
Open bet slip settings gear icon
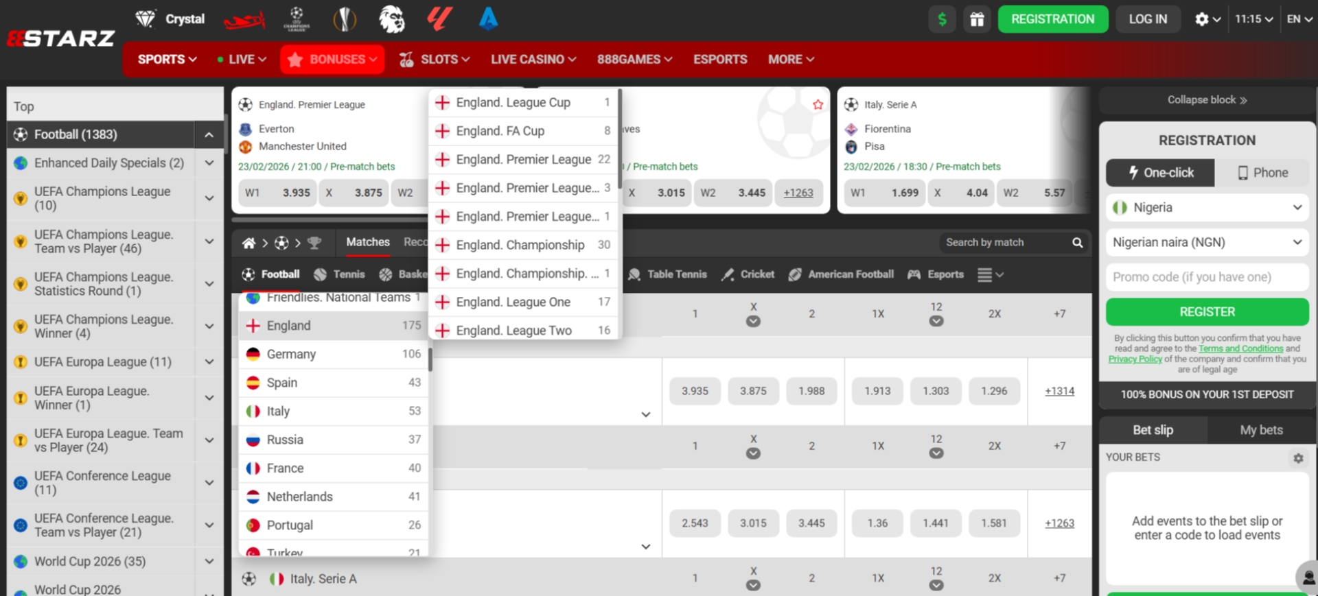[x=1298, y=457]
